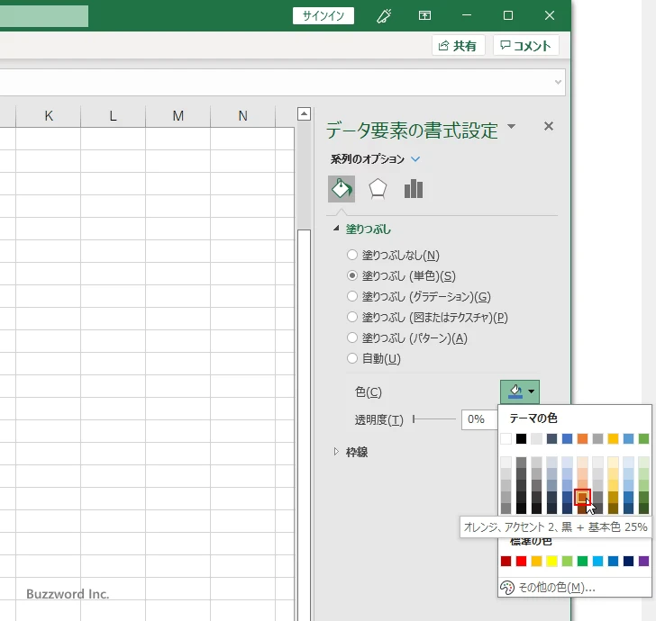Open the ribbon display options icon
This screenshot has height=621, width=656.
pyautogui.click(x=424, y=16)
